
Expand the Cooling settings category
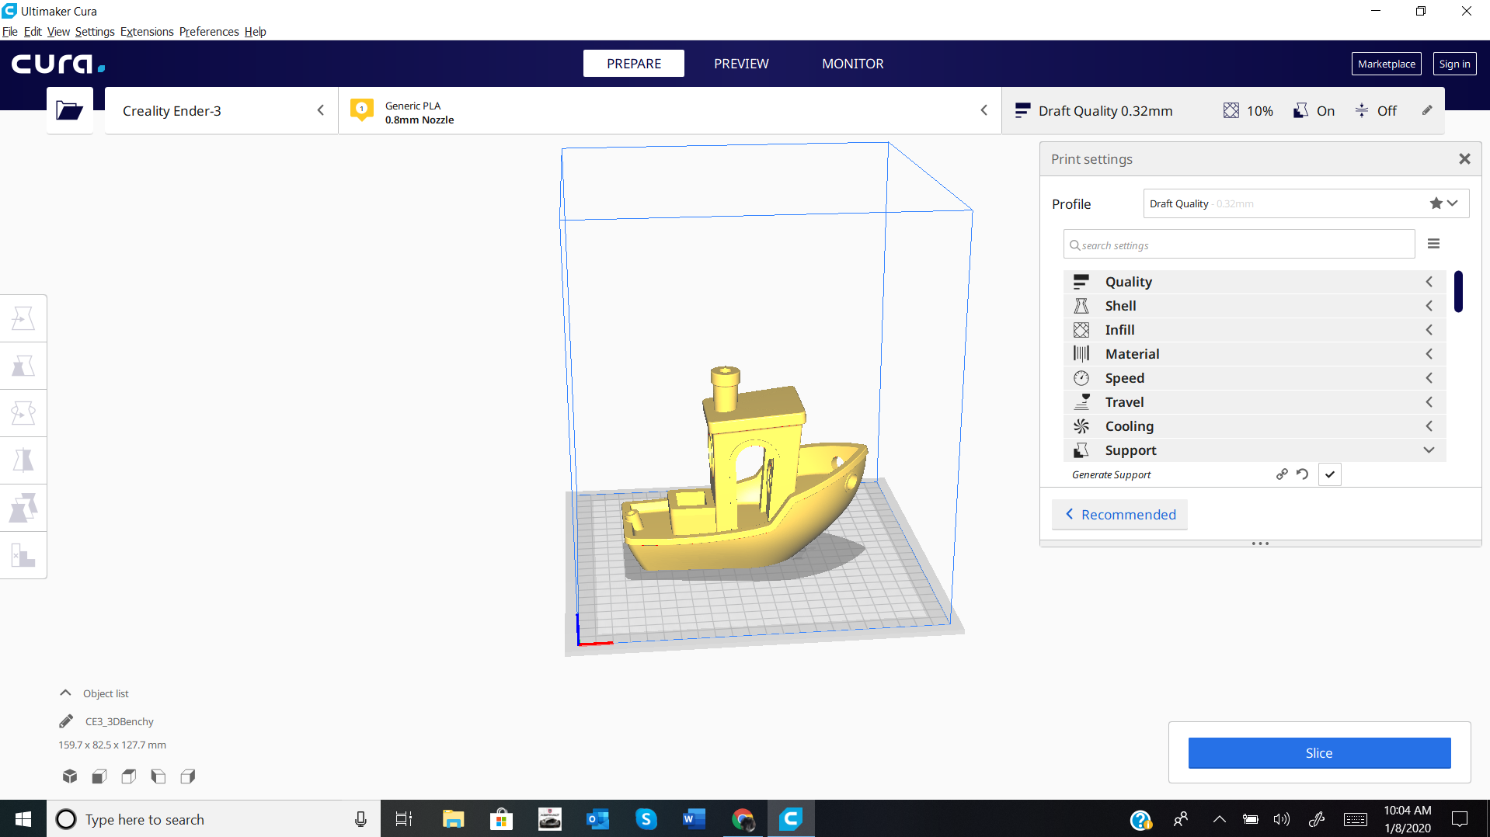coord(1254,426)
